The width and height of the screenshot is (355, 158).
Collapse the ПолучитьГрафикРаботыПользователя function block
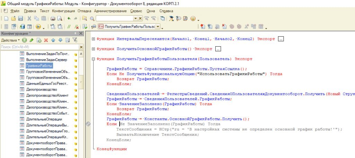(x=93, y=59)
